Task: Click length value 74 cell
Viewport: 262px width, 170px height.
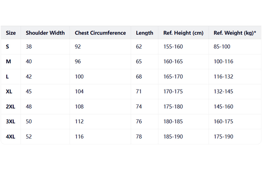Action: pyautogui.click(x=139, y=107)
